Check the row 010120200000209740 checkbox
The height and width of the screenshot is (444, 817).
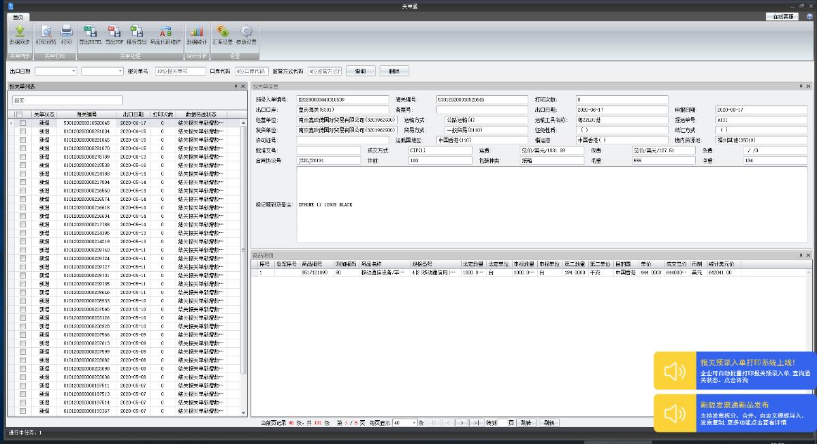click(x=22, y=250)
